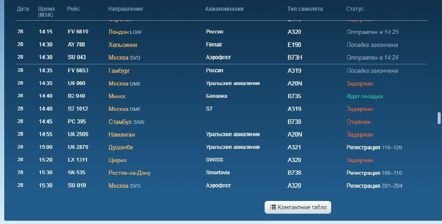The height and width of the screenshot is (224, 442).
Task: Click airline SWISS
Action: (214, 160)
